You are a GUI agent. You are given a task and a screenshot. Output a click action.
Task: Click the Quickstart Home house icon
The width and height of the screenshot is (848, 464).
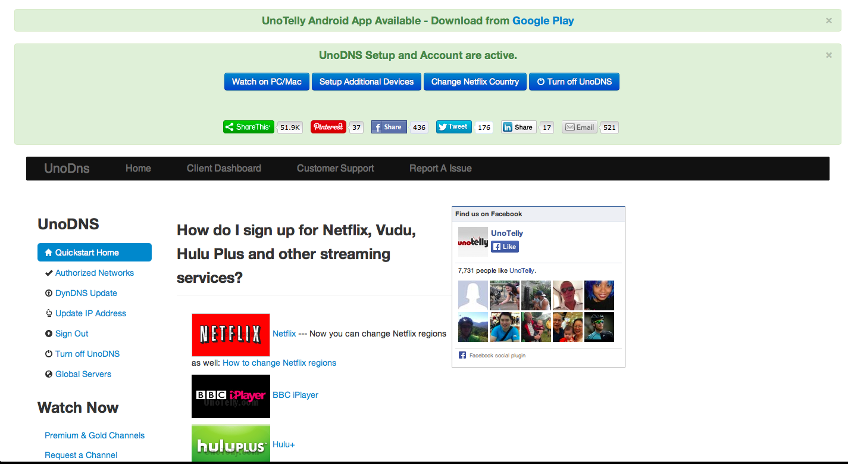click(49, 253)
